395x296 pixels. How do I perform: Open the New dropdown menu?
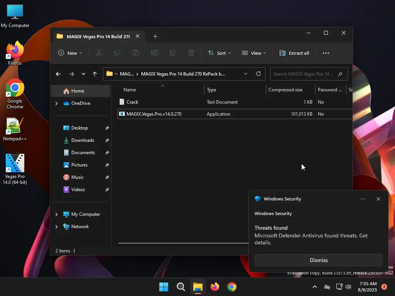[70, 53]
